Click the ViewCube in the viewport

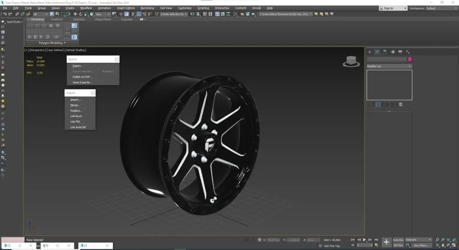point(351,61)
